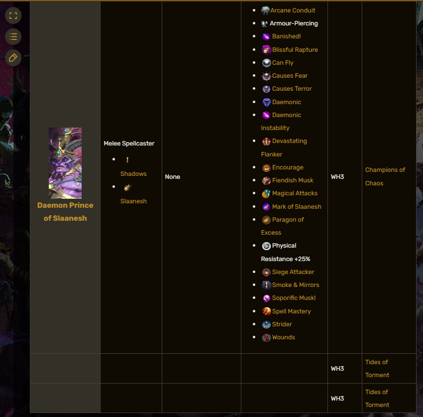Click the Wounds blood drop icon

coord(266,338)
